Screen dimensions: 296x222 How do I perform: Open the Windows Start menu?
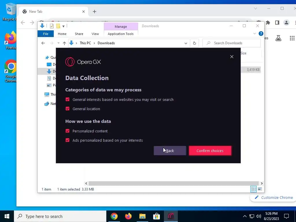7,216
